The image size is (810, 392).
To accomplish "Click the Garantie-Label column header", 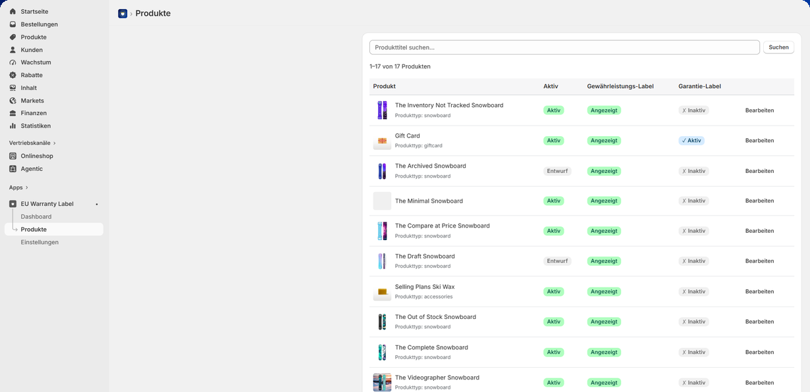I will pyautogui.click(x=699, y=86).
